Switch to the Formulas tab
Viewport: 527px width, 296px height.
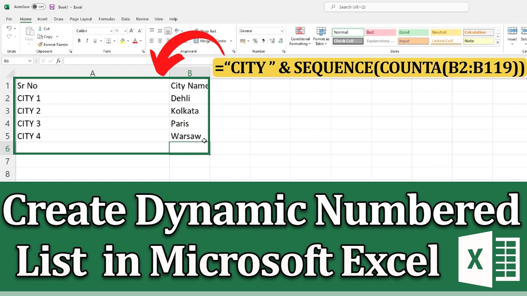pyautogui.click(x=107, y=19)
